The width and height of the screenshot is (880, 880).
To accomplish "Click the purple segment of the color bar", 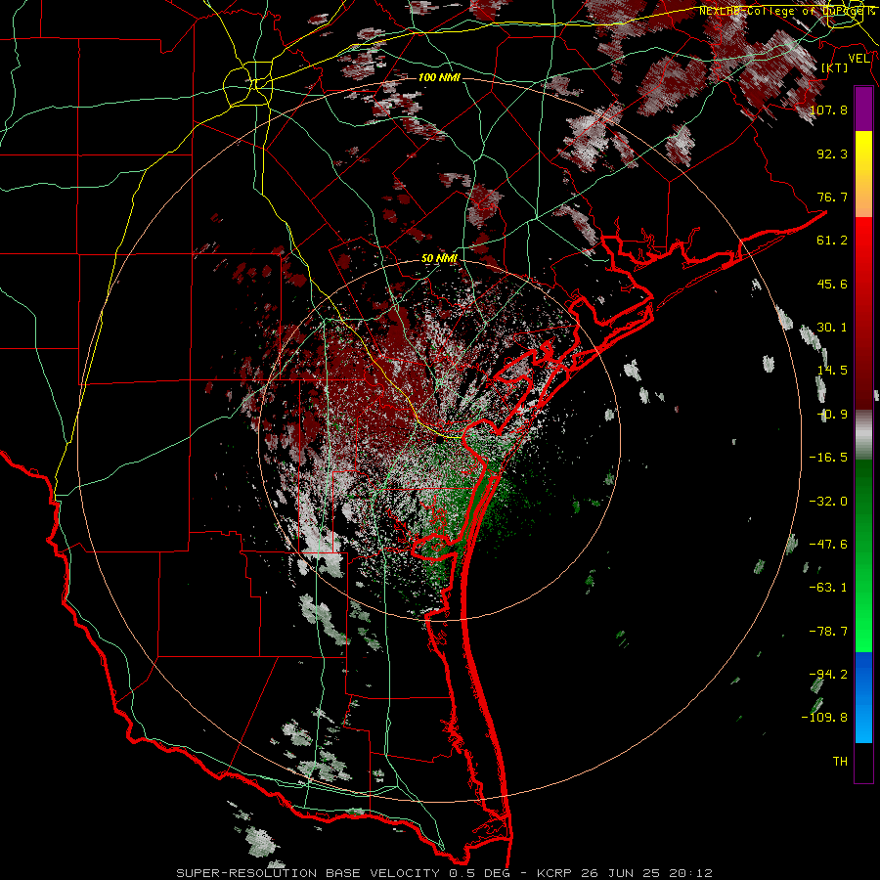I will 863,109.
